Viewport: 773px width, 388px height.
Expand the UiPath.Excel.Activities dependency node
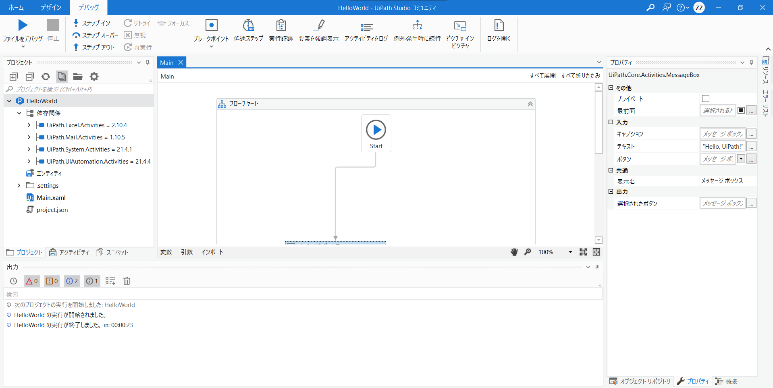pos(29,125)
